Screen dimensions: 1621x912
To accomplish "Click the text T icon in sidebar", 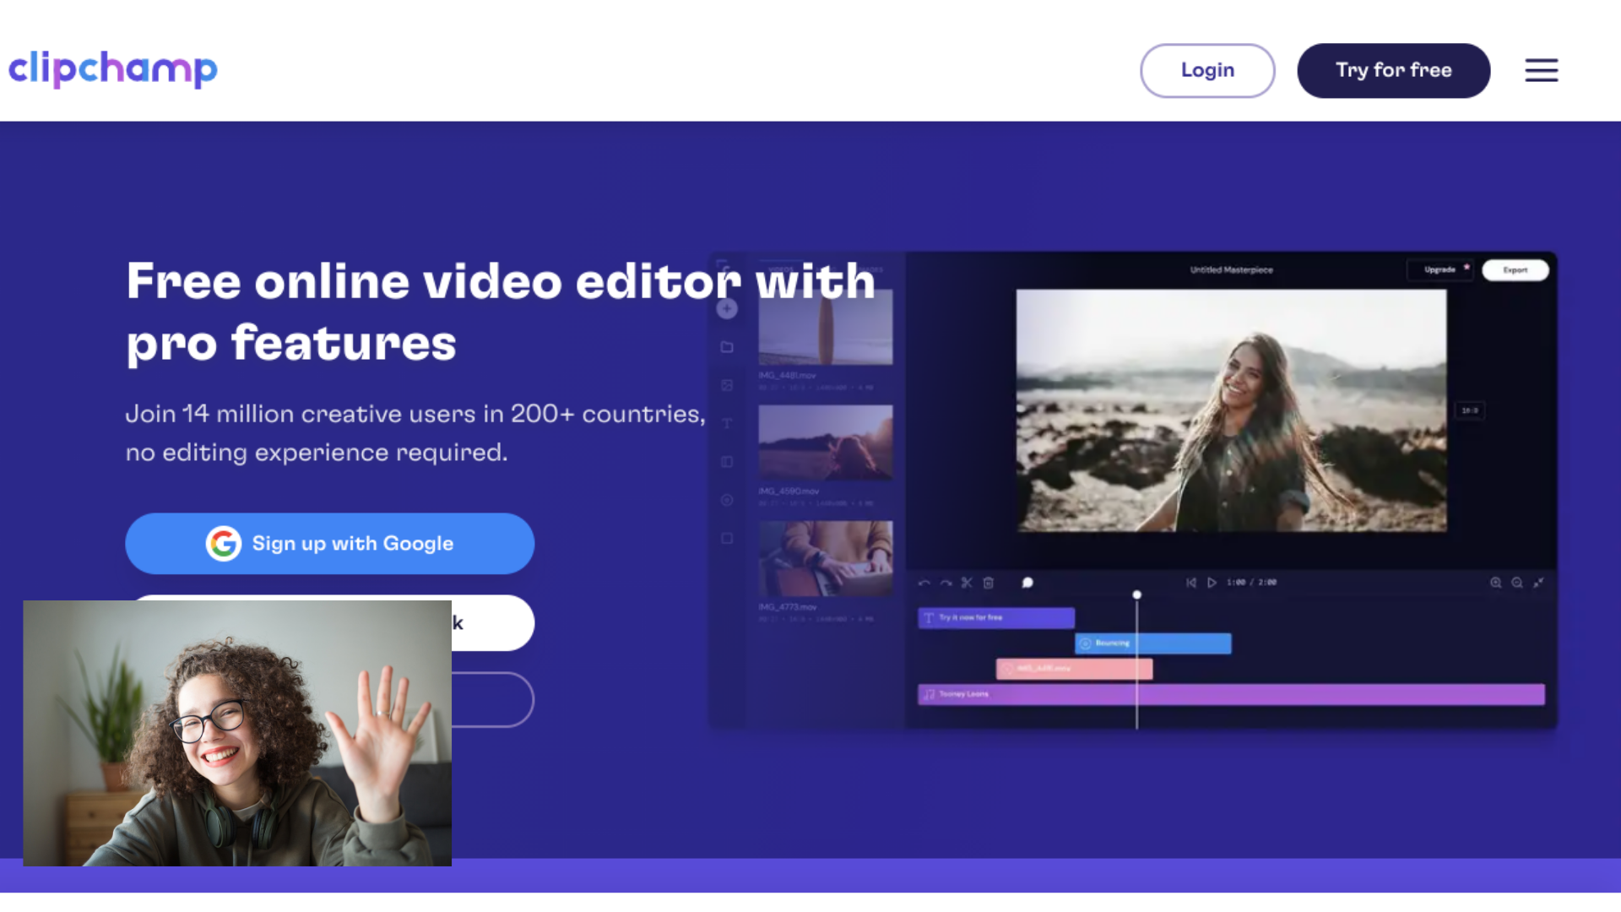I will (x=727, y=424).
